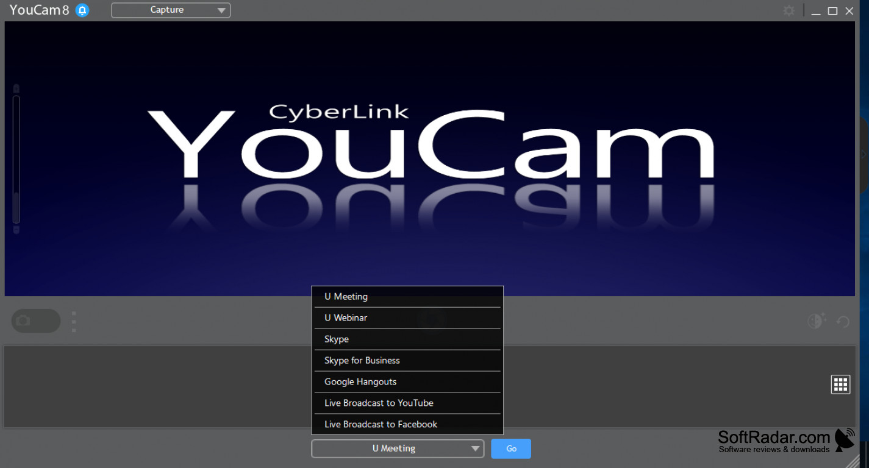This screenshot has width=869, height=468.
Task: Toggle the photo/video capture mode switch
Action: tap(36, 321)
